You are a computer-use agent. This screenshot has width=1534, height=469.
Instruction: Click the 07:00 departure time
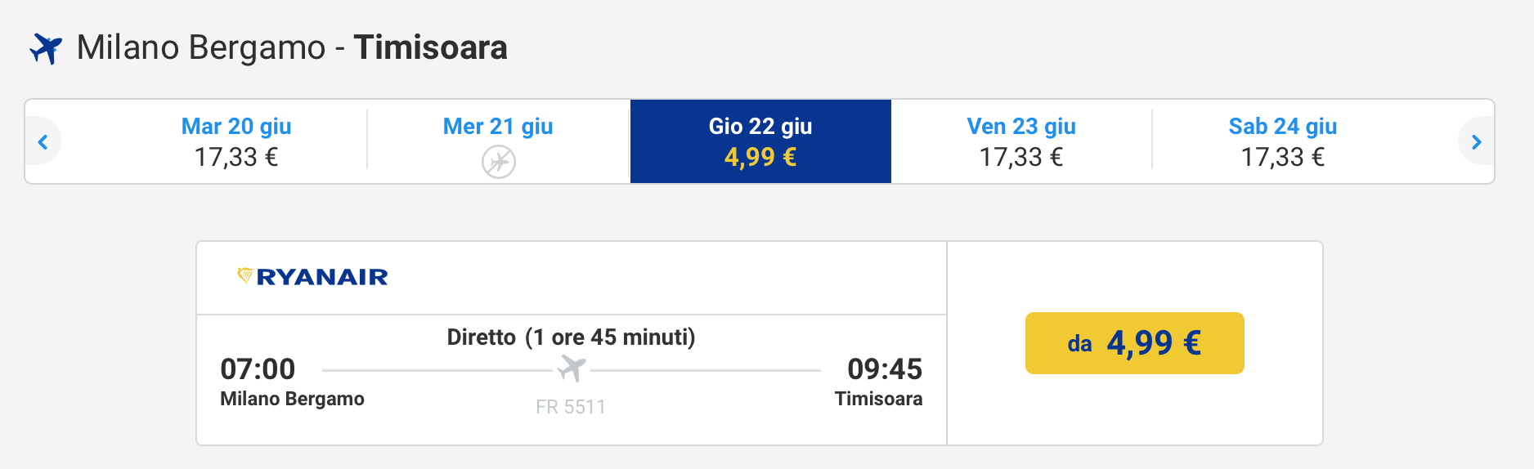[x=258, y=369]
